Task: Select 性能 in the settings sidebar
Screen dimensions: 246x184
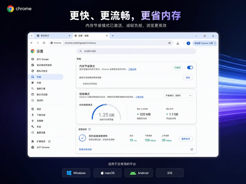Action: [x=46, y=77]
